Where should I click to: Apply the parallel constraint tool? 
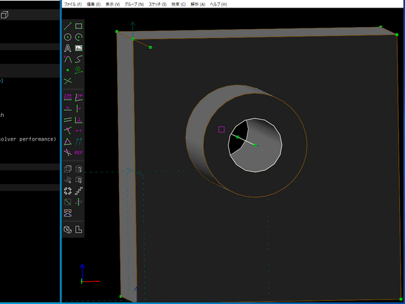coord(68,119)
